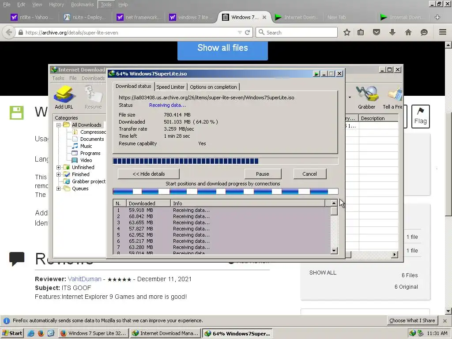Open IDM toolbar overflow dropdown arrow
Viewport: 452px width, 339px height.
pyautogui.click(x=350, y=97)
